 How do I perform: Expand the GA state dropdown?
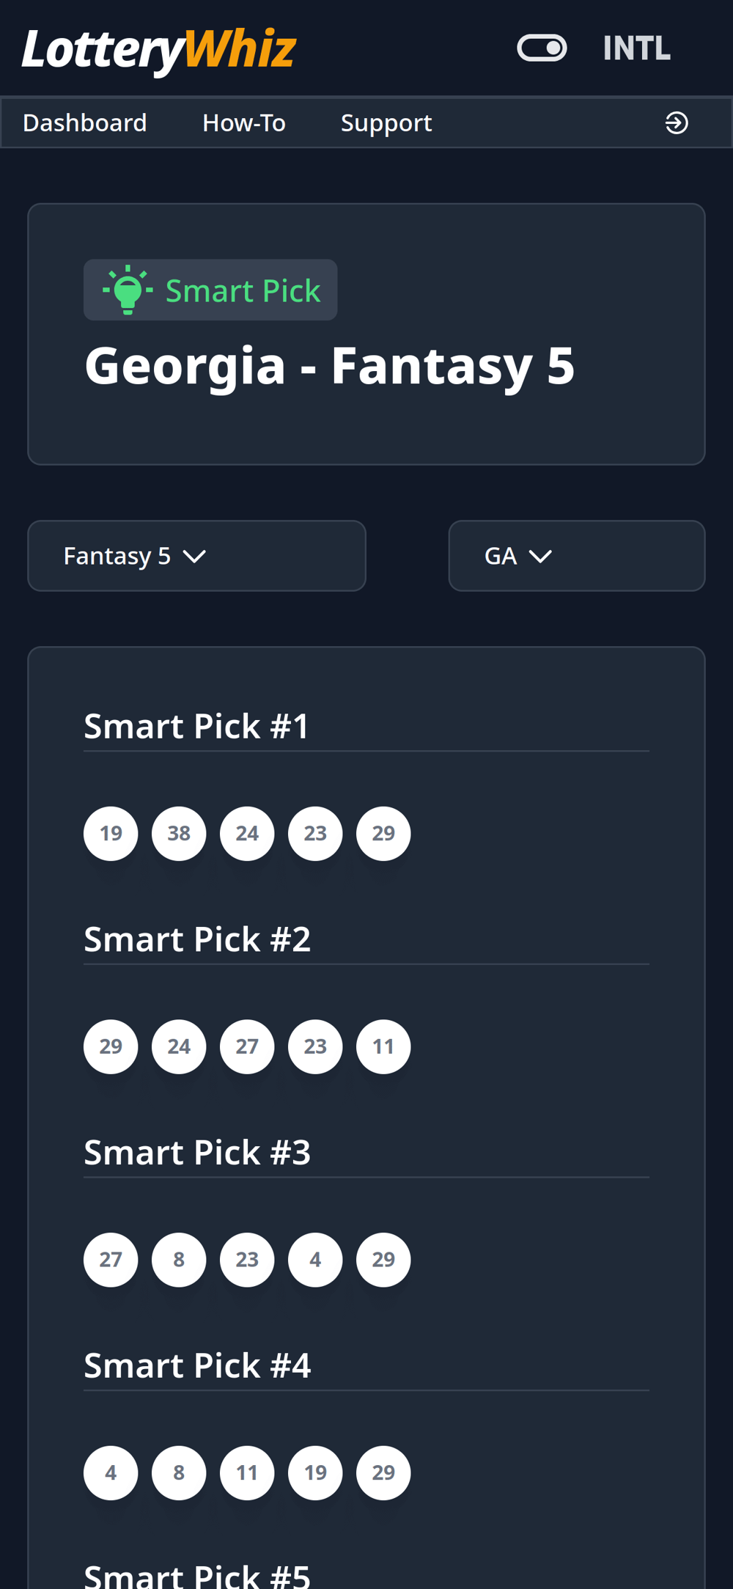(576, 556)
